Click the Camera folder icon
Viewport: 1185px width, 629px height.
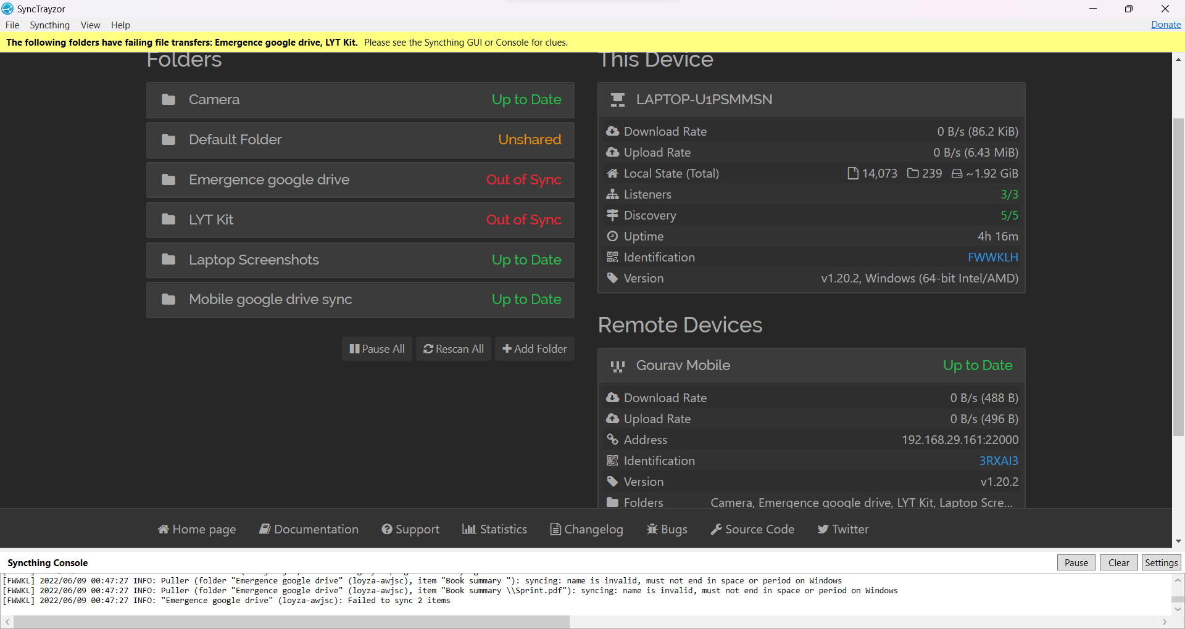point(168,99)
